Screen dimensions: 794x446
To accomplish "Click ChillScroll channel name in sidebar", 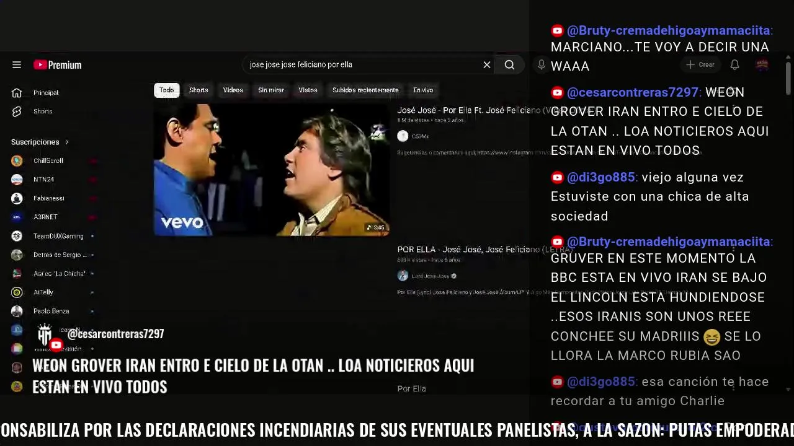I will (48, 161).
